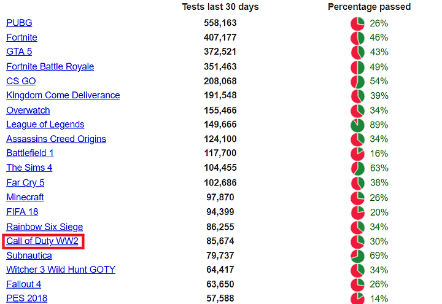The height and width of the screenshot is (304, 442).
Task: Click the 16% passed value
Action: 379,154
